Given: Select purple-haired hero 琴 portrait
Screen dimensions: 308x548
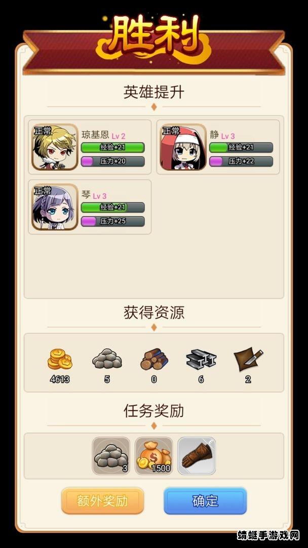Looking at the screenshot, I should [55, 207].
